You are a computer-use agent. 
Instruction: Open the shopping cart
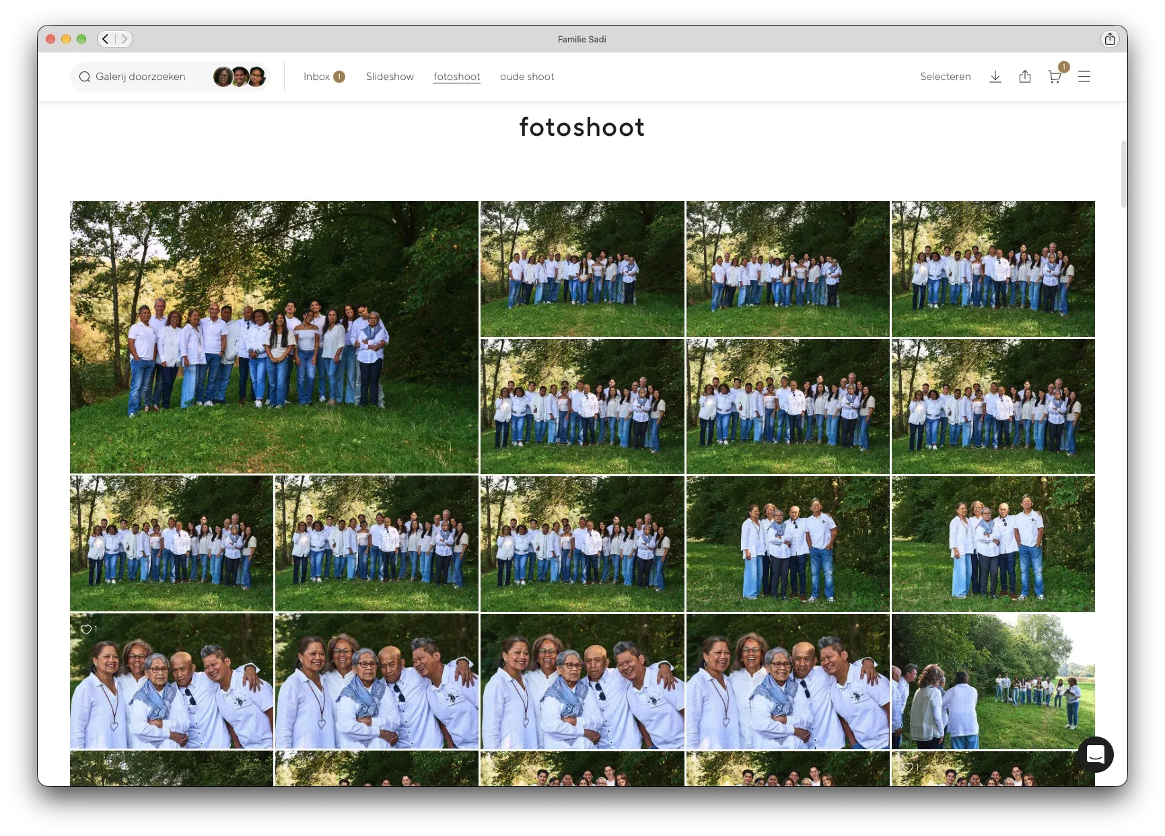click(x=1055, y=76)
